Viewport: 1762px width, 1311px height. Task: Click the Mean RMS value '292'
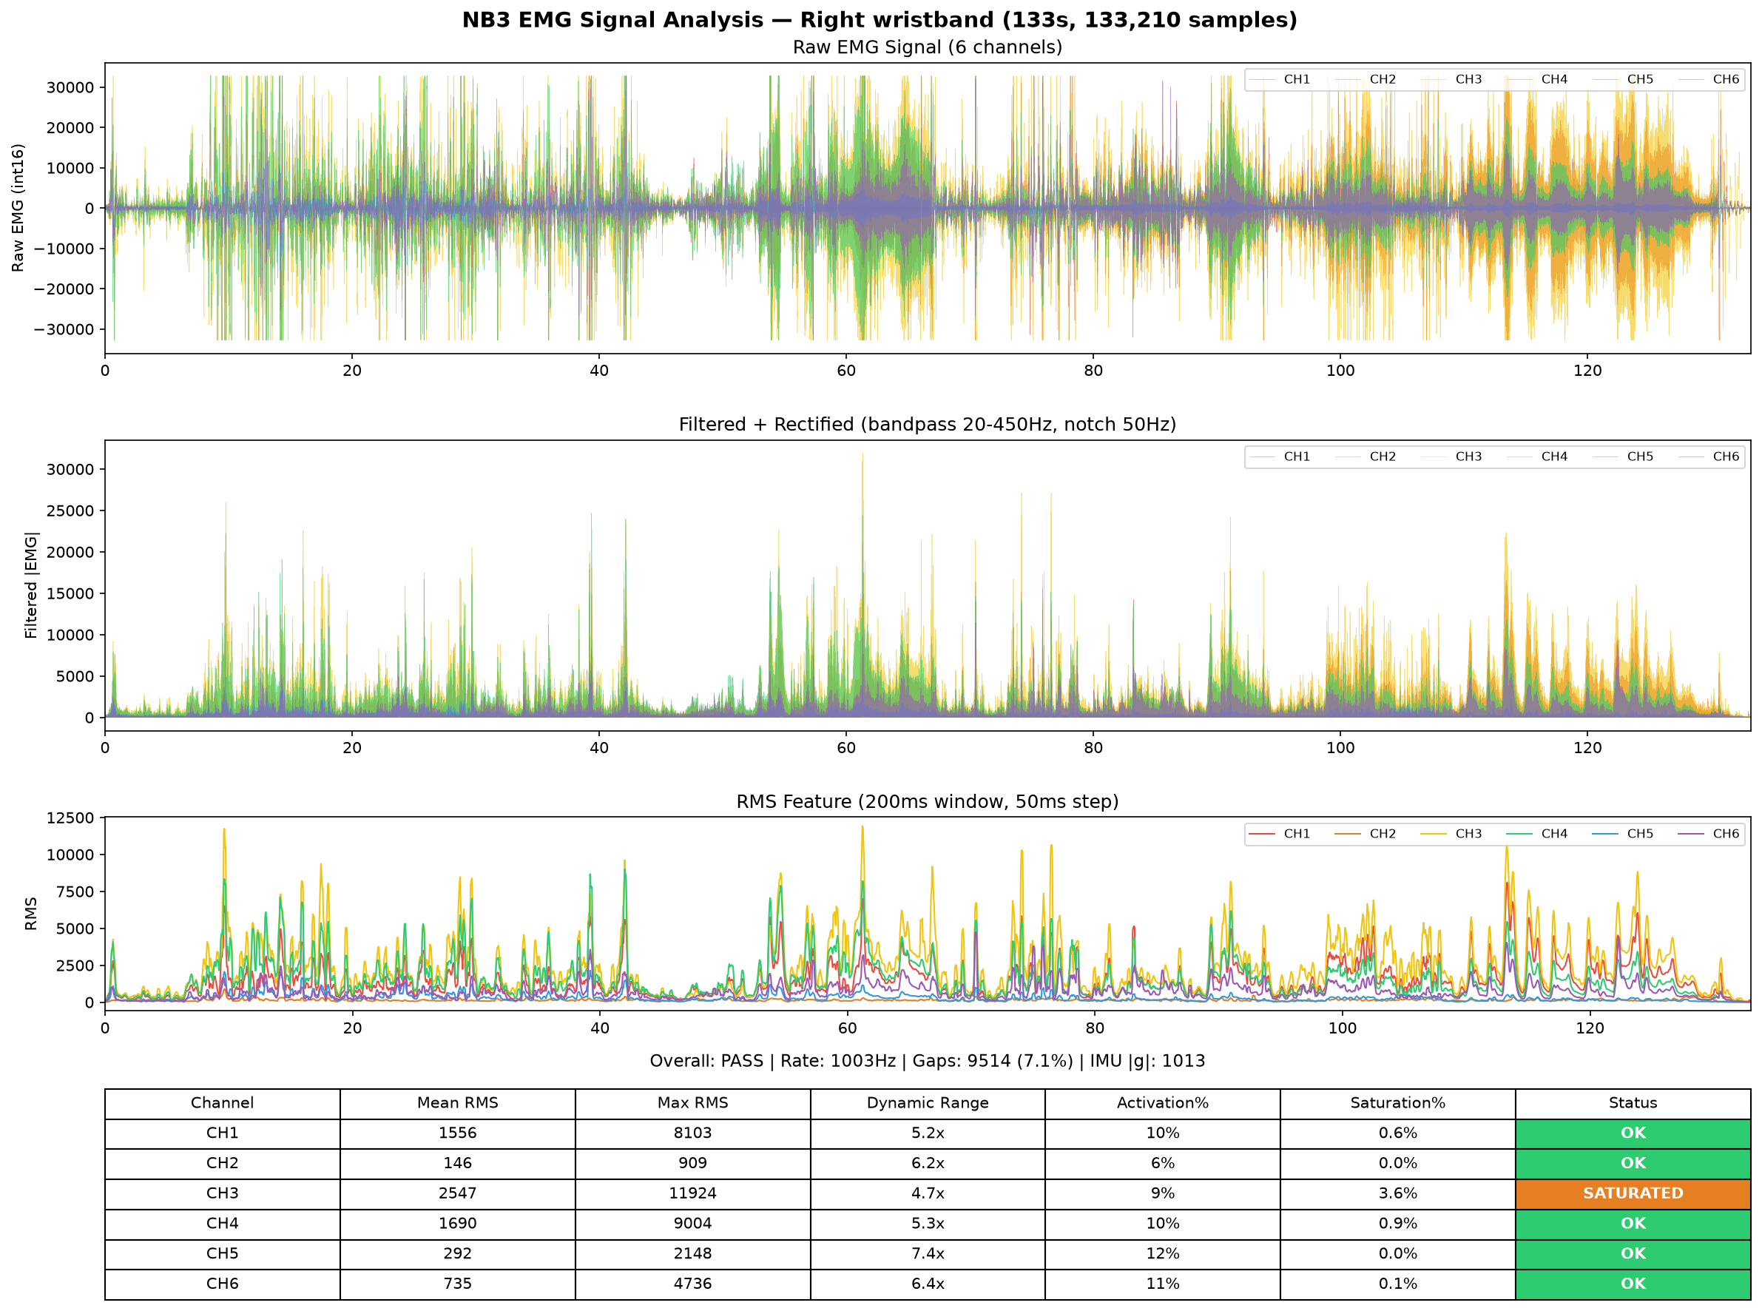458,1253
